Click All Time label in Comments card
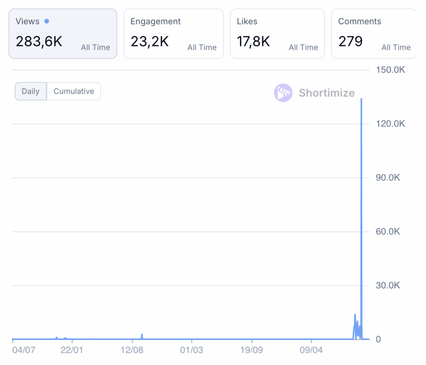This screenshot has width=426, height=365. pyautogui.click(x=396, y=47)
